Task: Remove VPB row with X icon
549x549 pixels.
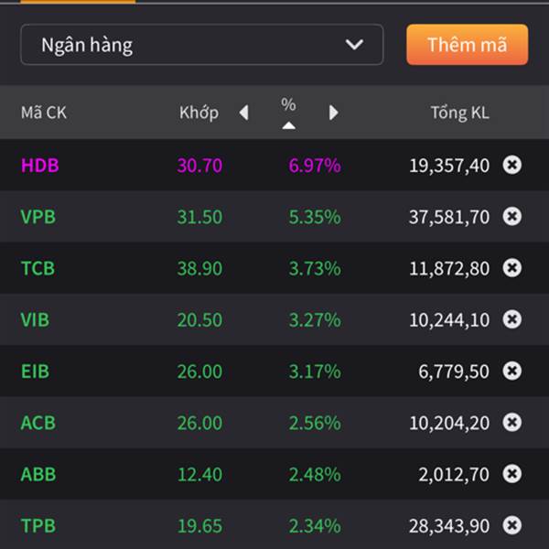Action: click(512, 216)
